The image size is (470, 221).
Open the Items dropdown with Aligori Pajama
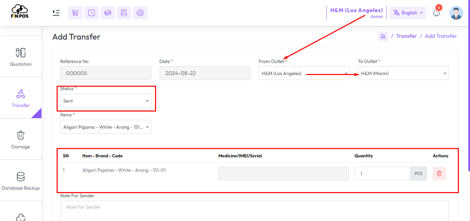pyautogui.click(x=106, y=127)
